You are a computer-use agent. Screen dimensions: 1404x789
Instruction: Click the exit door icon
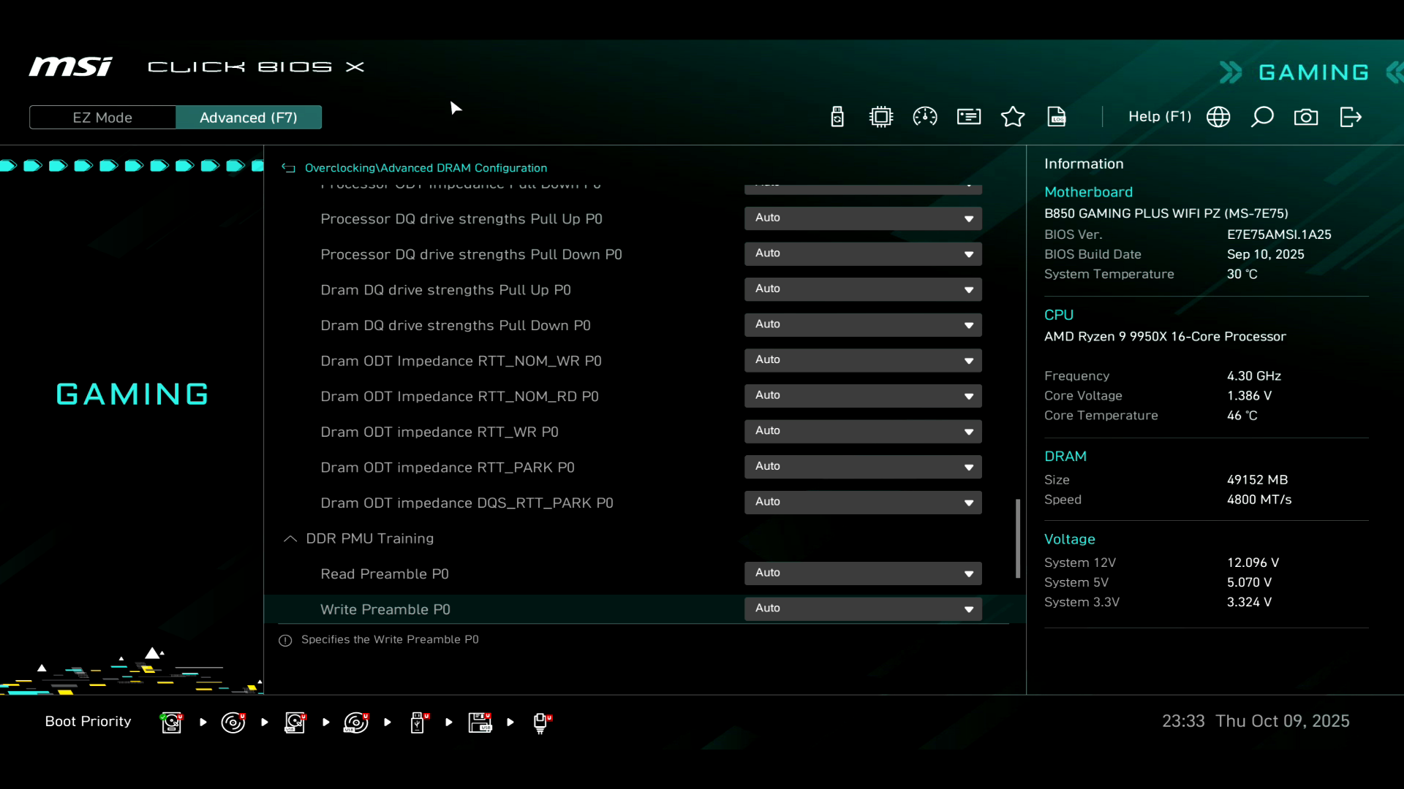pyautogui.click(x=1350, y=117)
